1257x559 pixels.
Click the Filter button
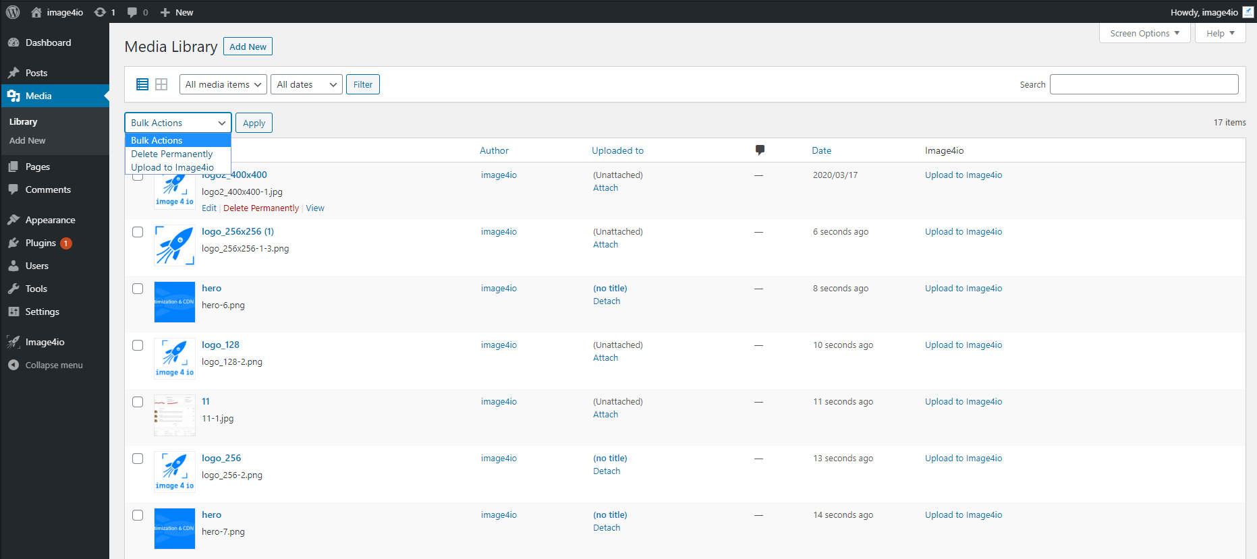coord(363,84)
